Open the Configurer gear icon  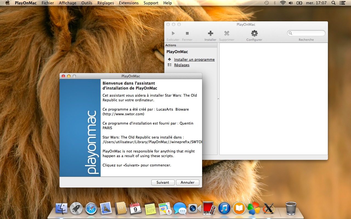coord(254,33)
